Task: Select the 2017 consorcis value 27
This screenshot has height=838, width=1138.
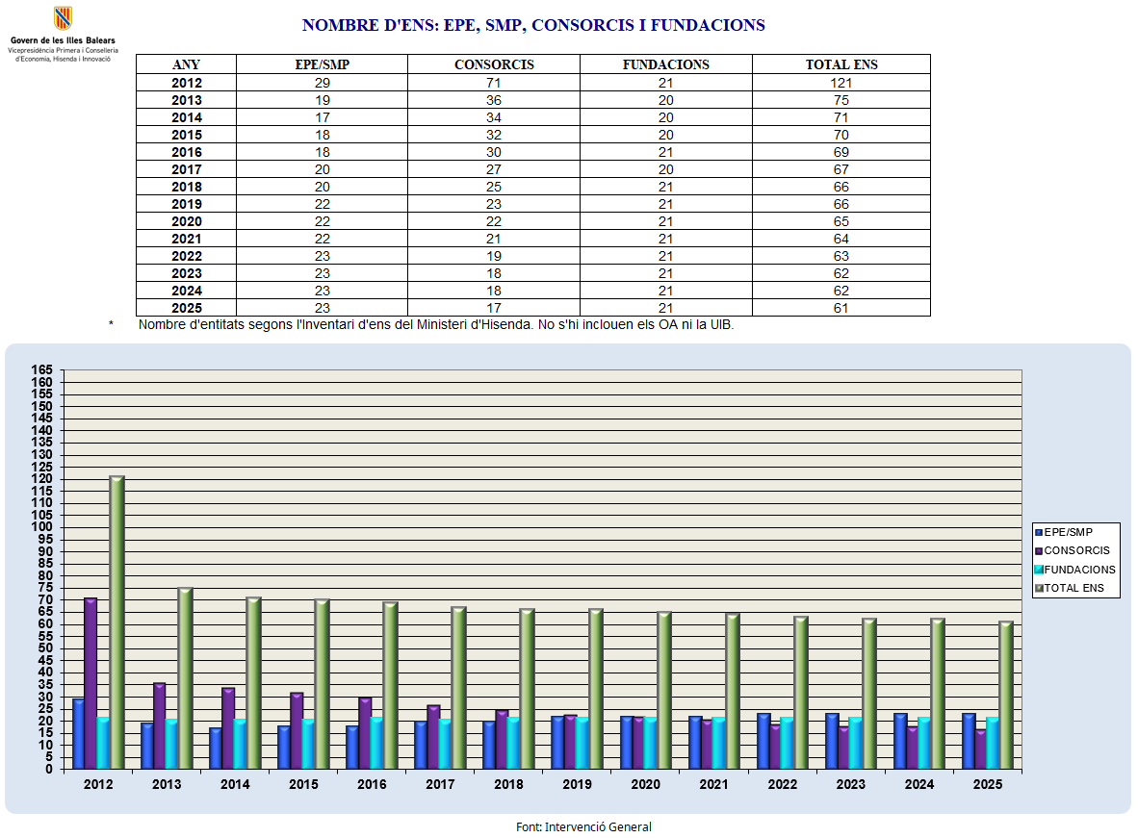Action: pyautogui.click(x=494, y=169)
